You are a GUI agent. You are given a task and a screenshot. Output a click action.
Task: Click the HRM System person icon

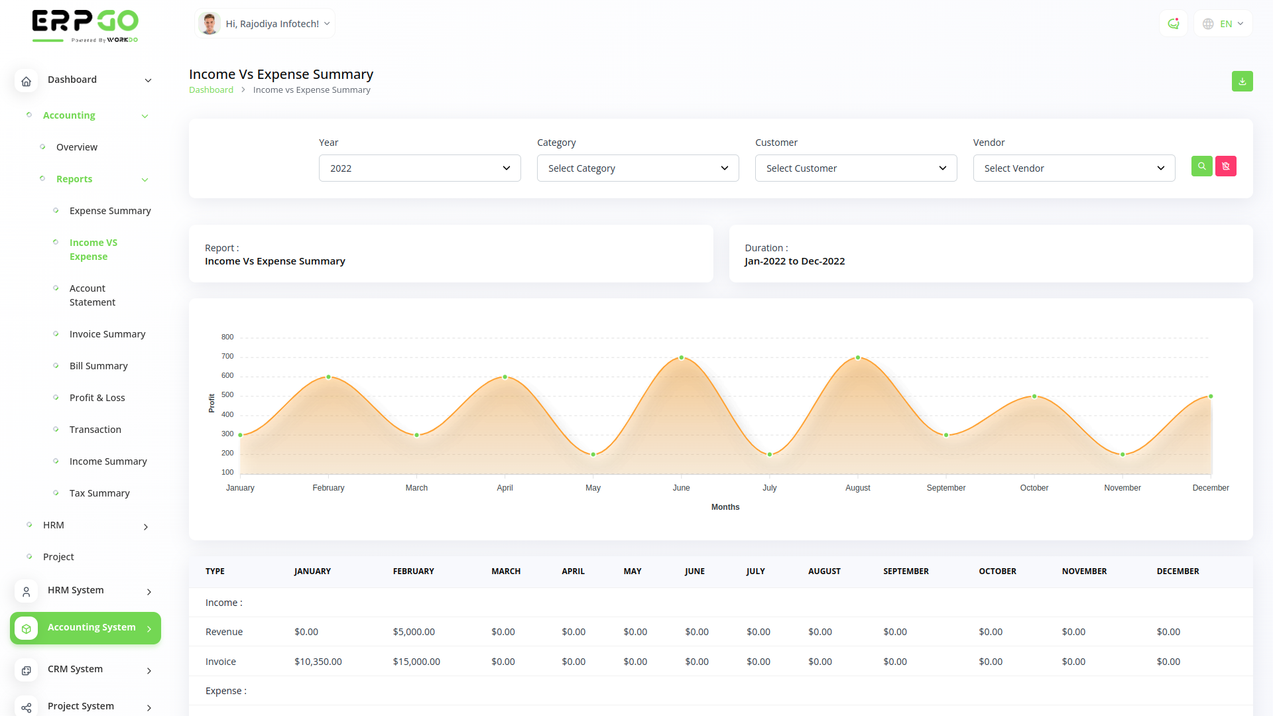[26, 591]
